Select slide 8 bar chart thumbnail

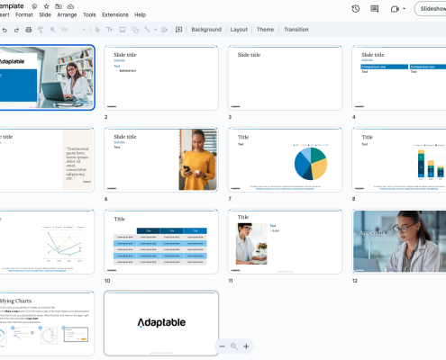click(x=399, y=159)
